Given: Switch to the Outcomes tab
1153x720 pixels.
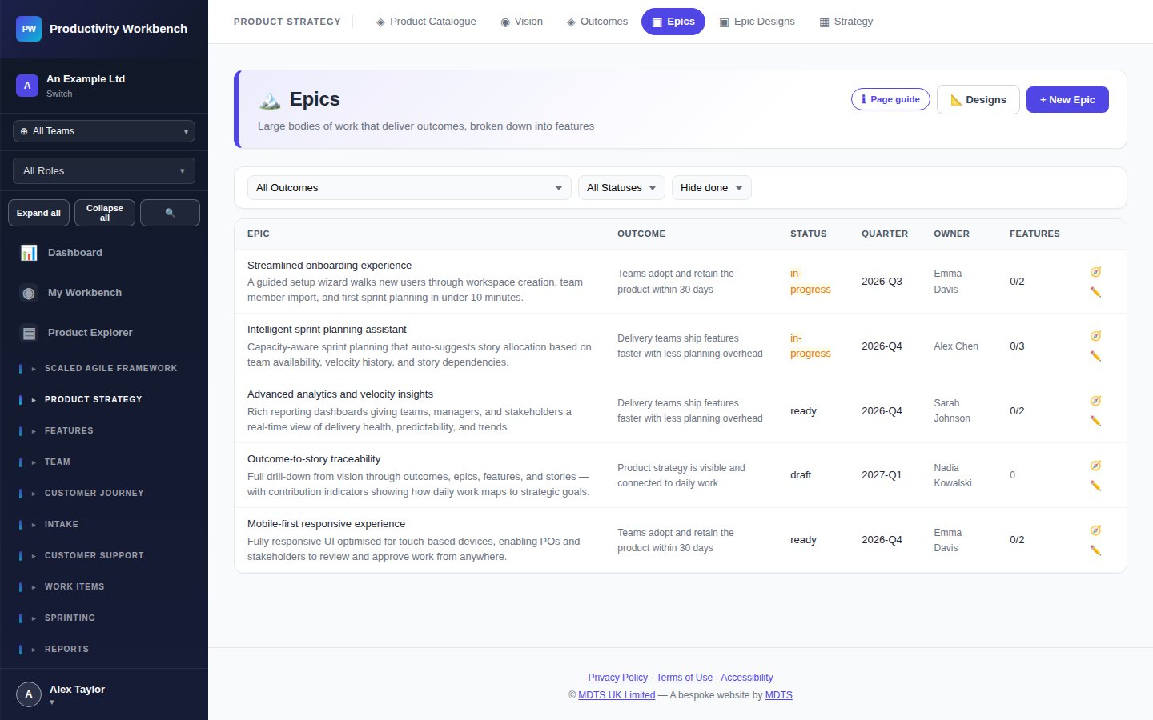Looking at the screenshot, I should click(597, 22).
